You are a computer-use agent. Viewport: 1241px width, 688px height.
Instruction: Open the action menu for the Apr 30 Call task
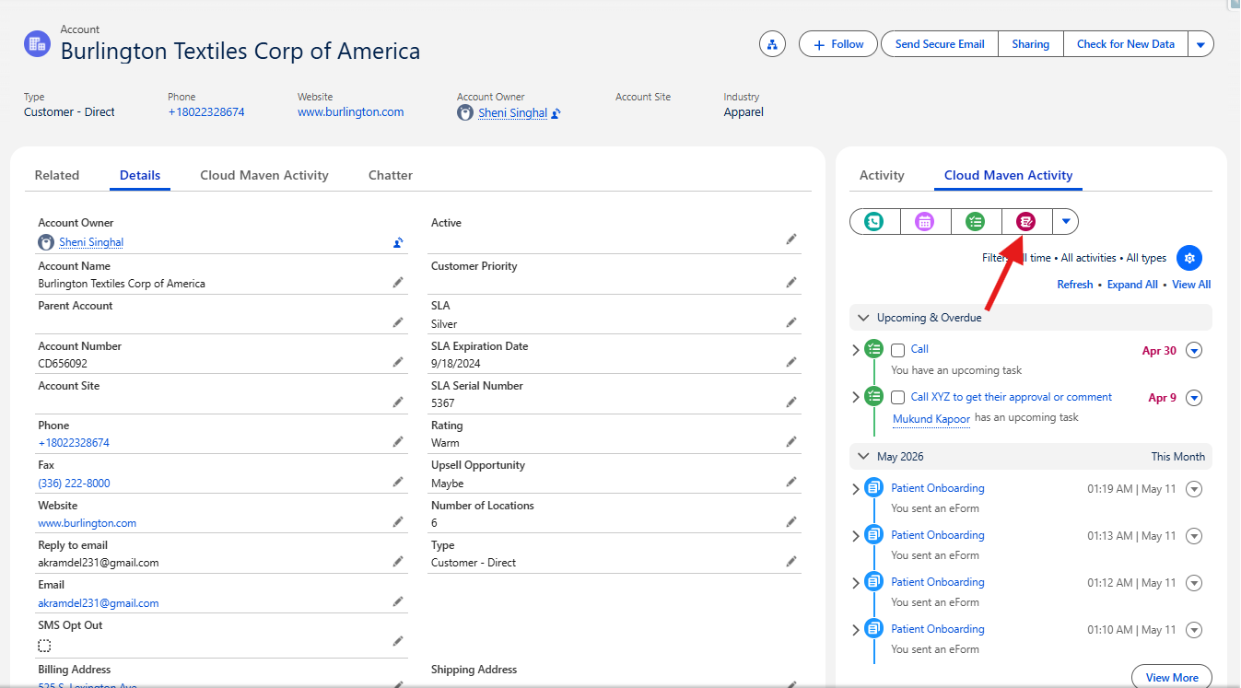click(1194, 350)
